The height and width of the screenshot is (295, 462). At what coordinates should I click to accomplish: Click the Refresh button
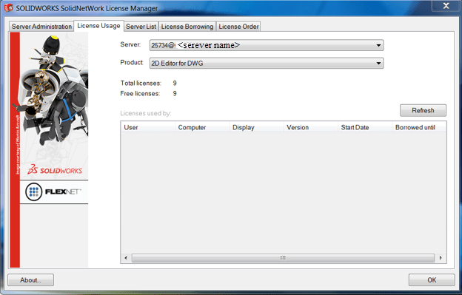coord(423,110)
